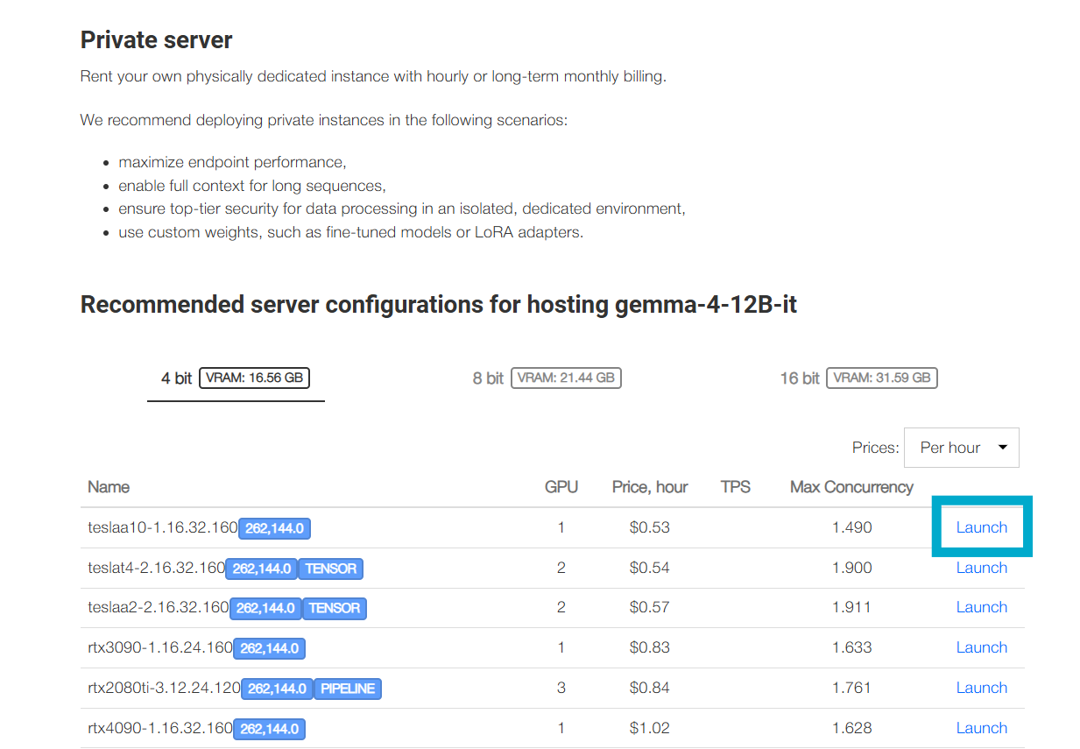Launch the rtx4090-1.16.32.160 server
The width and height of the screenshot is (1080, 749).
pos(982,728)
